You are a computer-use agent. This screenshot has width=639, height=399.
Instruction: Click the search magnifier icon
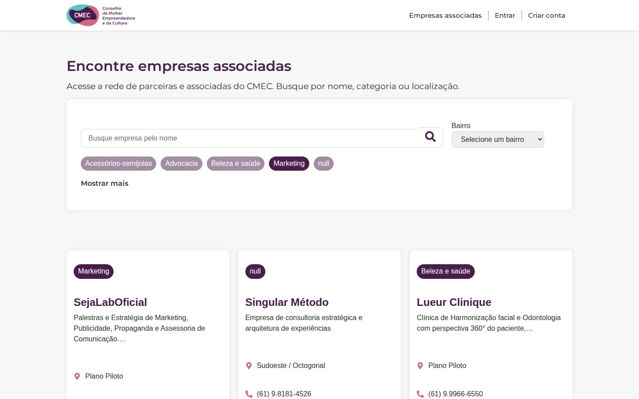(x=430, y=137)
